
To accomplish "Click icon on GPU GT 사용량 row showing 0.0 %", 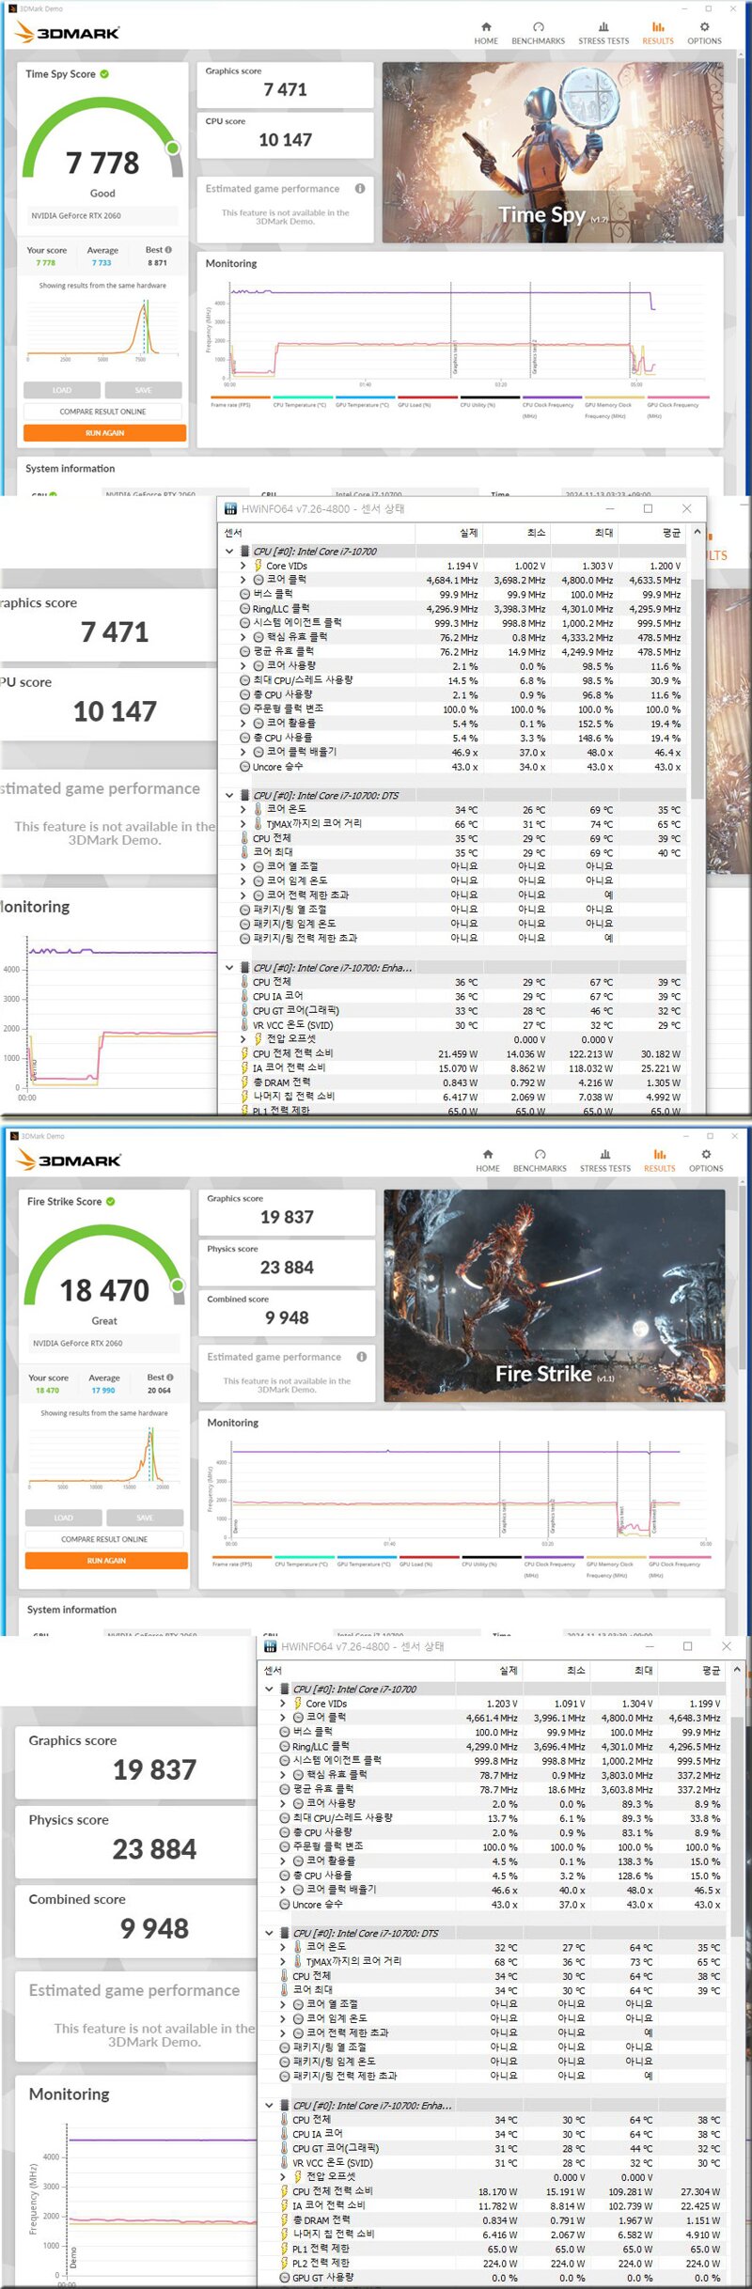I will coord(284,2277).
